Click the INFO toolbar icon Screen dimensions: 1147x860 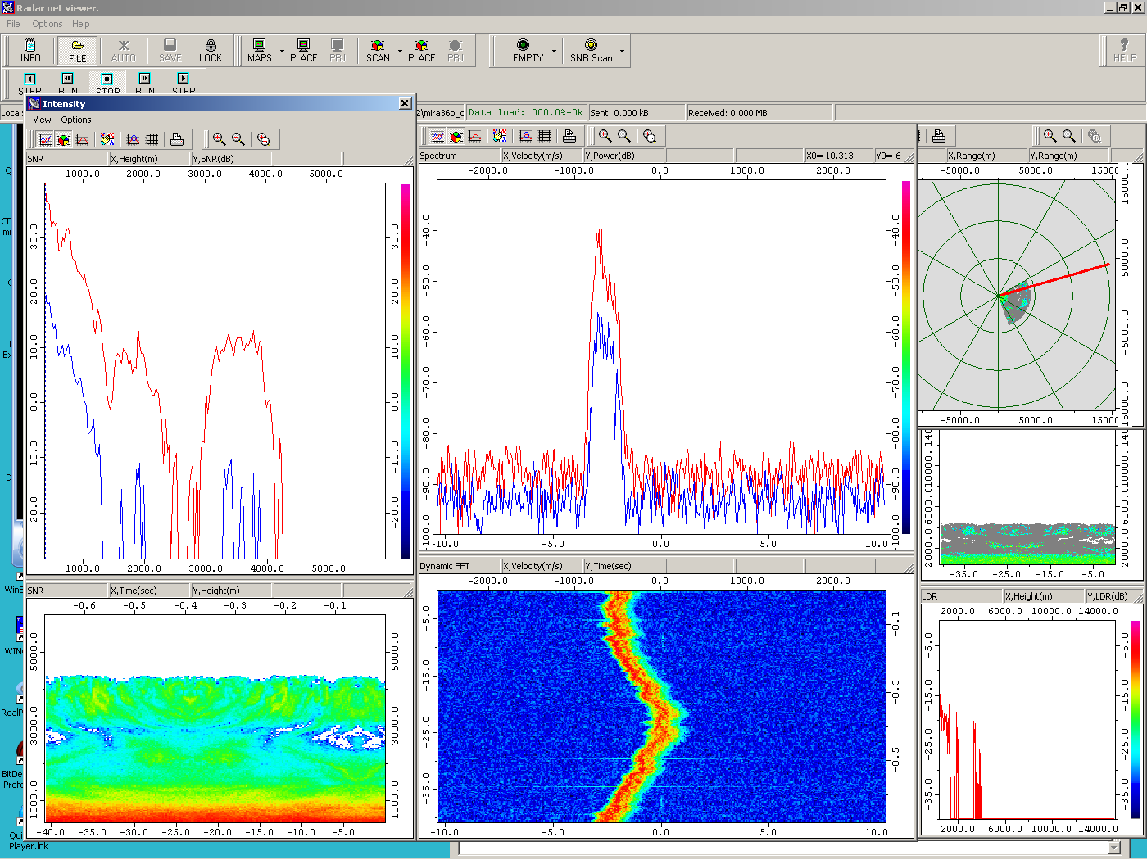[30, 51]
